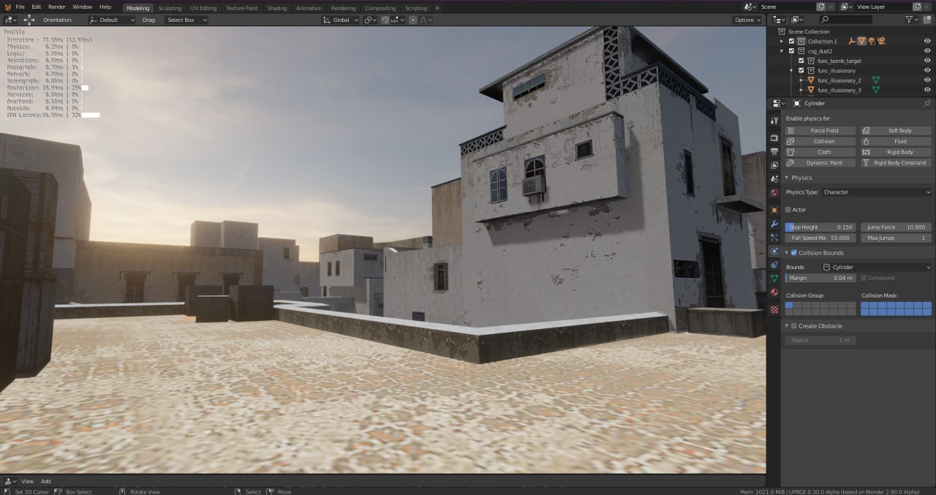936x495 pixels.
Task: Open the File menu
Action: [x=20, y=7]
